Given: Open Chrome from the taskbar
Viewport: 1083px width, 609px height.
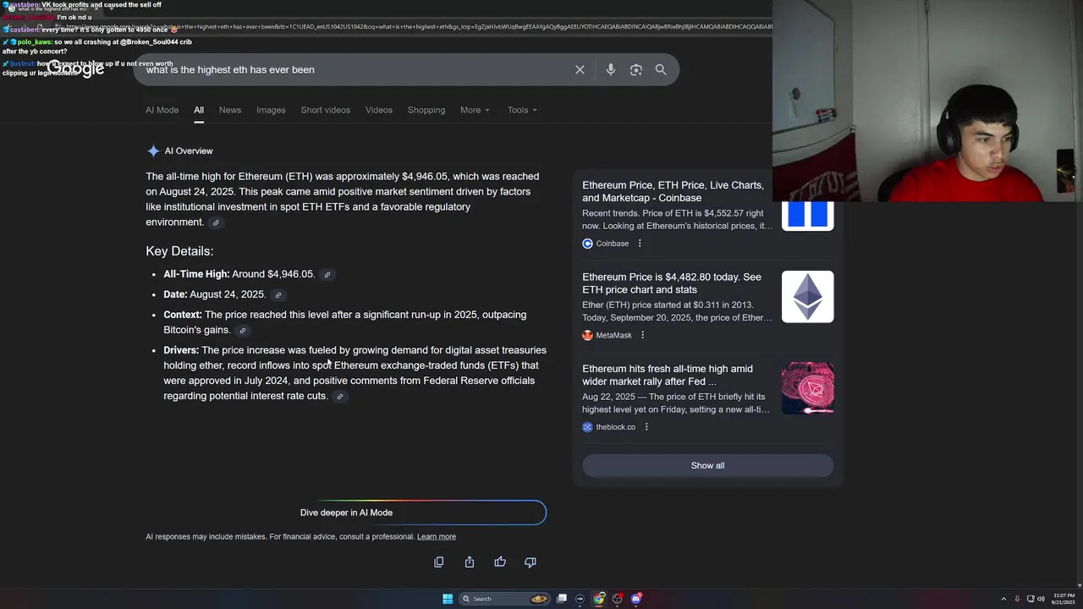Looking at the screenshot, I should pyautogui.click(x=599, y=599).
